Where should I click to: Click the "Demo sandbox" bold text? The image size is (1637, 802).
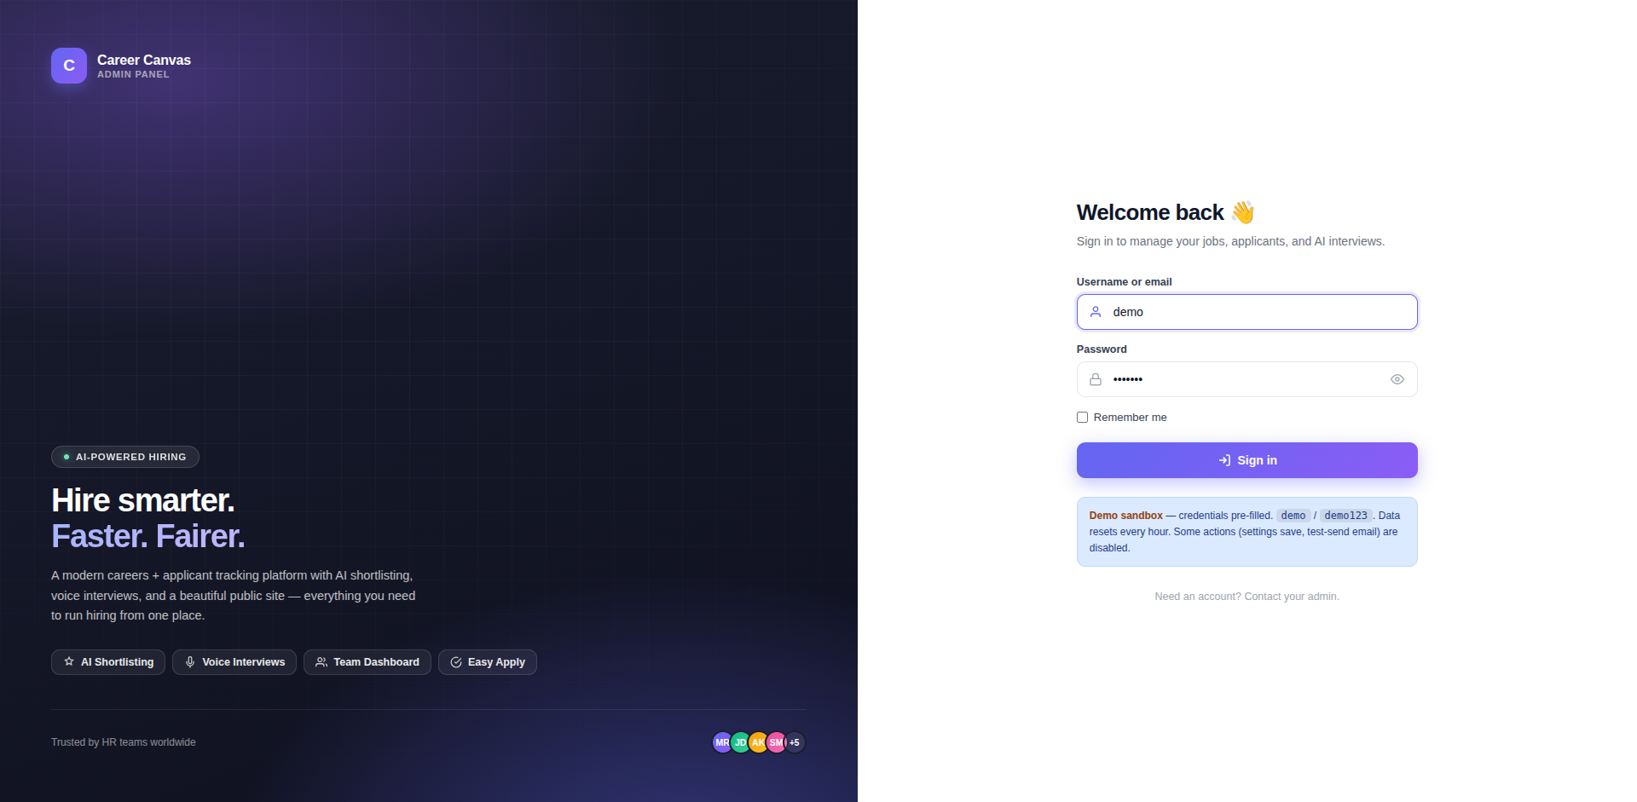pos(1125,516)
